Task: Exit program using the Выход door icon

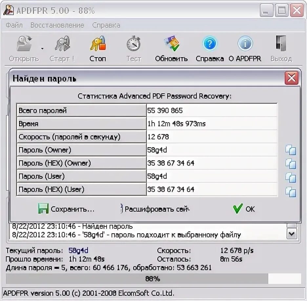Action: [281, 46]
